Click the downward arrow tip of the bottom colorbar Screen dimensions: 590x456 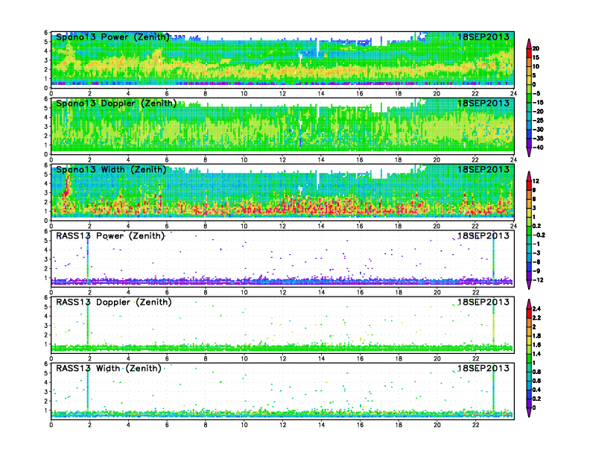pyautogui.click(x=529, y=414)
